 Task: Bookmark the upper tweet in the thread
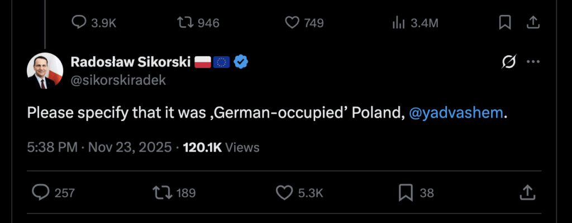tap(504, 22)
